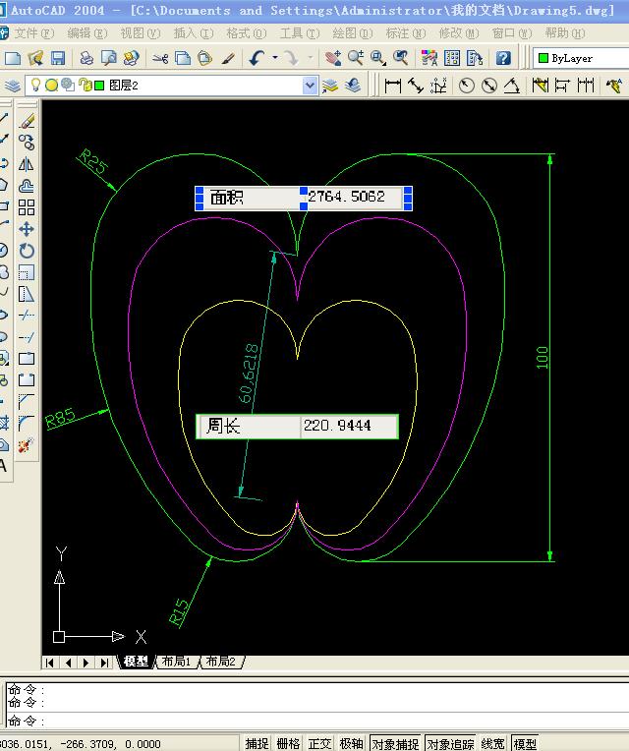The image size is (629, 751).
Task: Select the Stretch tool
Action: (x=27, y=294)
